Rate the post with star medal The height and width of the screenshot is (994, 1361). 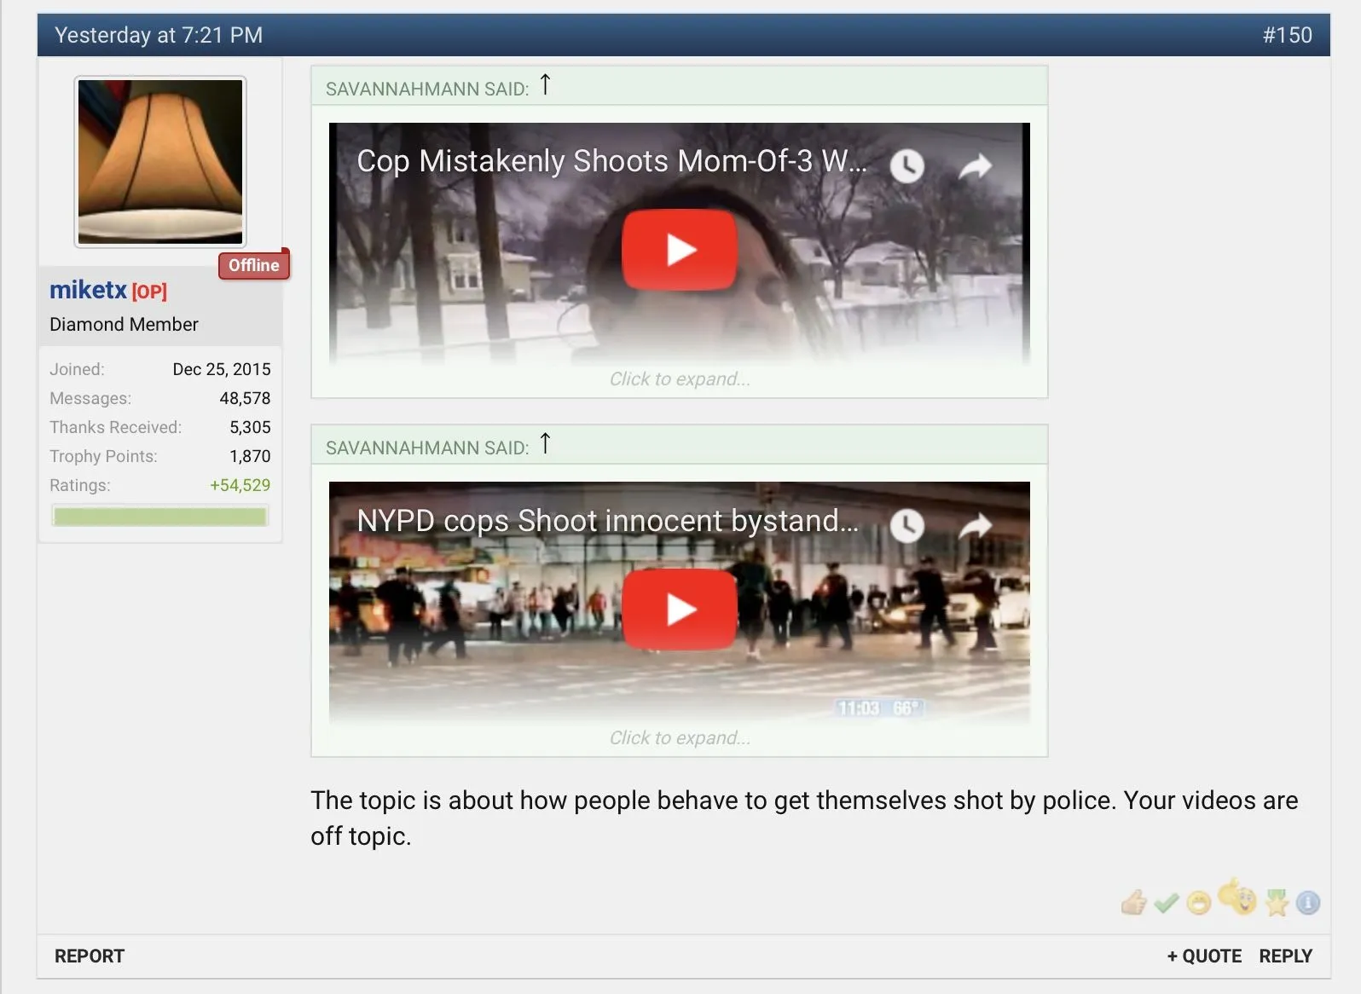(1277, 902)
